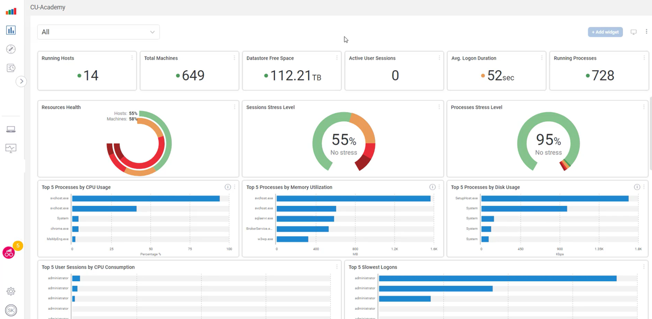Click the Add widget button
The image size is (652, 319).
click(605, 32)
